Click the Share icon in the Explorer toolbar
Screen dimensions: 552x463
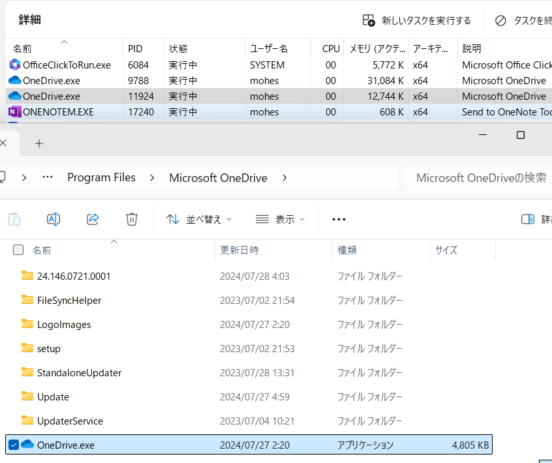93,219
